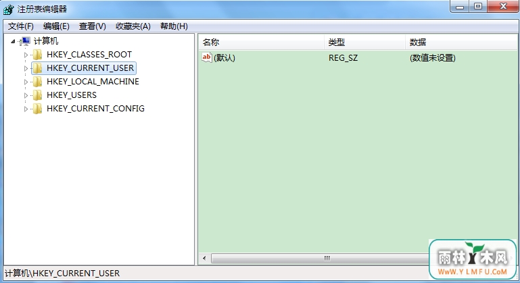Click the status bar path 计算机\HKEY_CURRENT_USER
The height and width of the screenshot is (283, 520).
point(62,274)
